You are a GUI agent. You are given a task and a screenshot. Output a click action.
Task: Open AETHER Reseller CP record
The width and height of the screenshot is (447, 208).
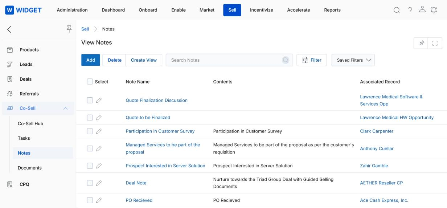pyautogui.click(x=381, y=183)
